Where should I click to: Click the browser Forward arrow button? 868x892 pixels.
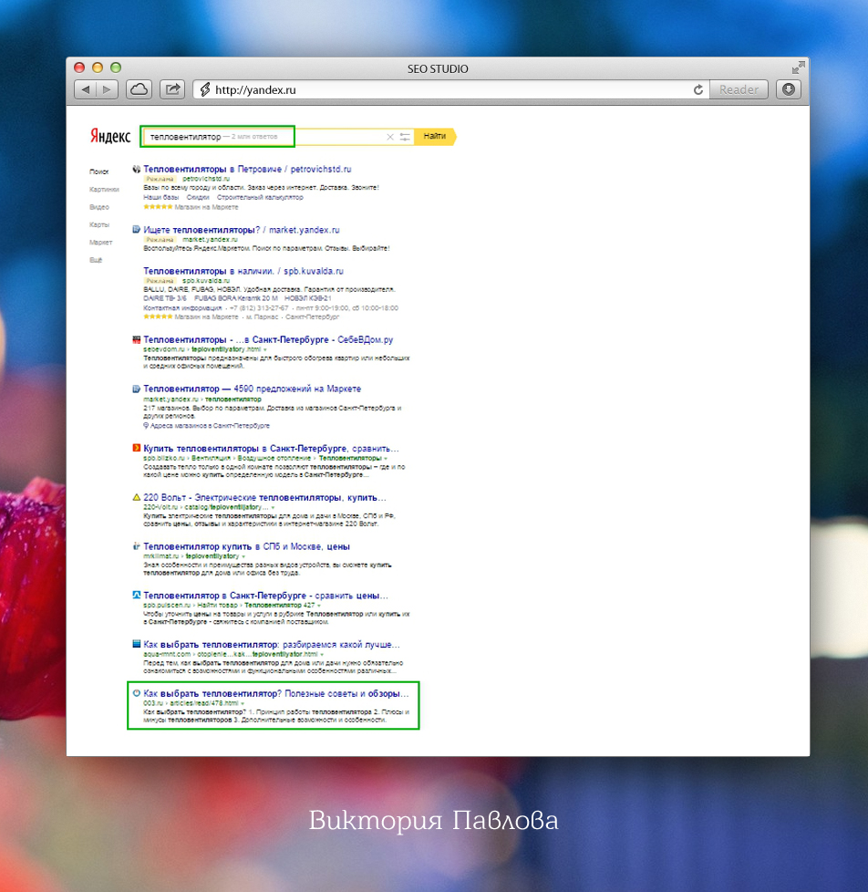pos(107,89)
